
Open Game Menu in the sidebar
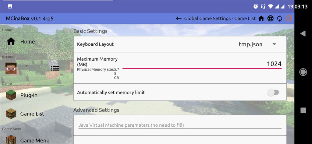(35, 140)
